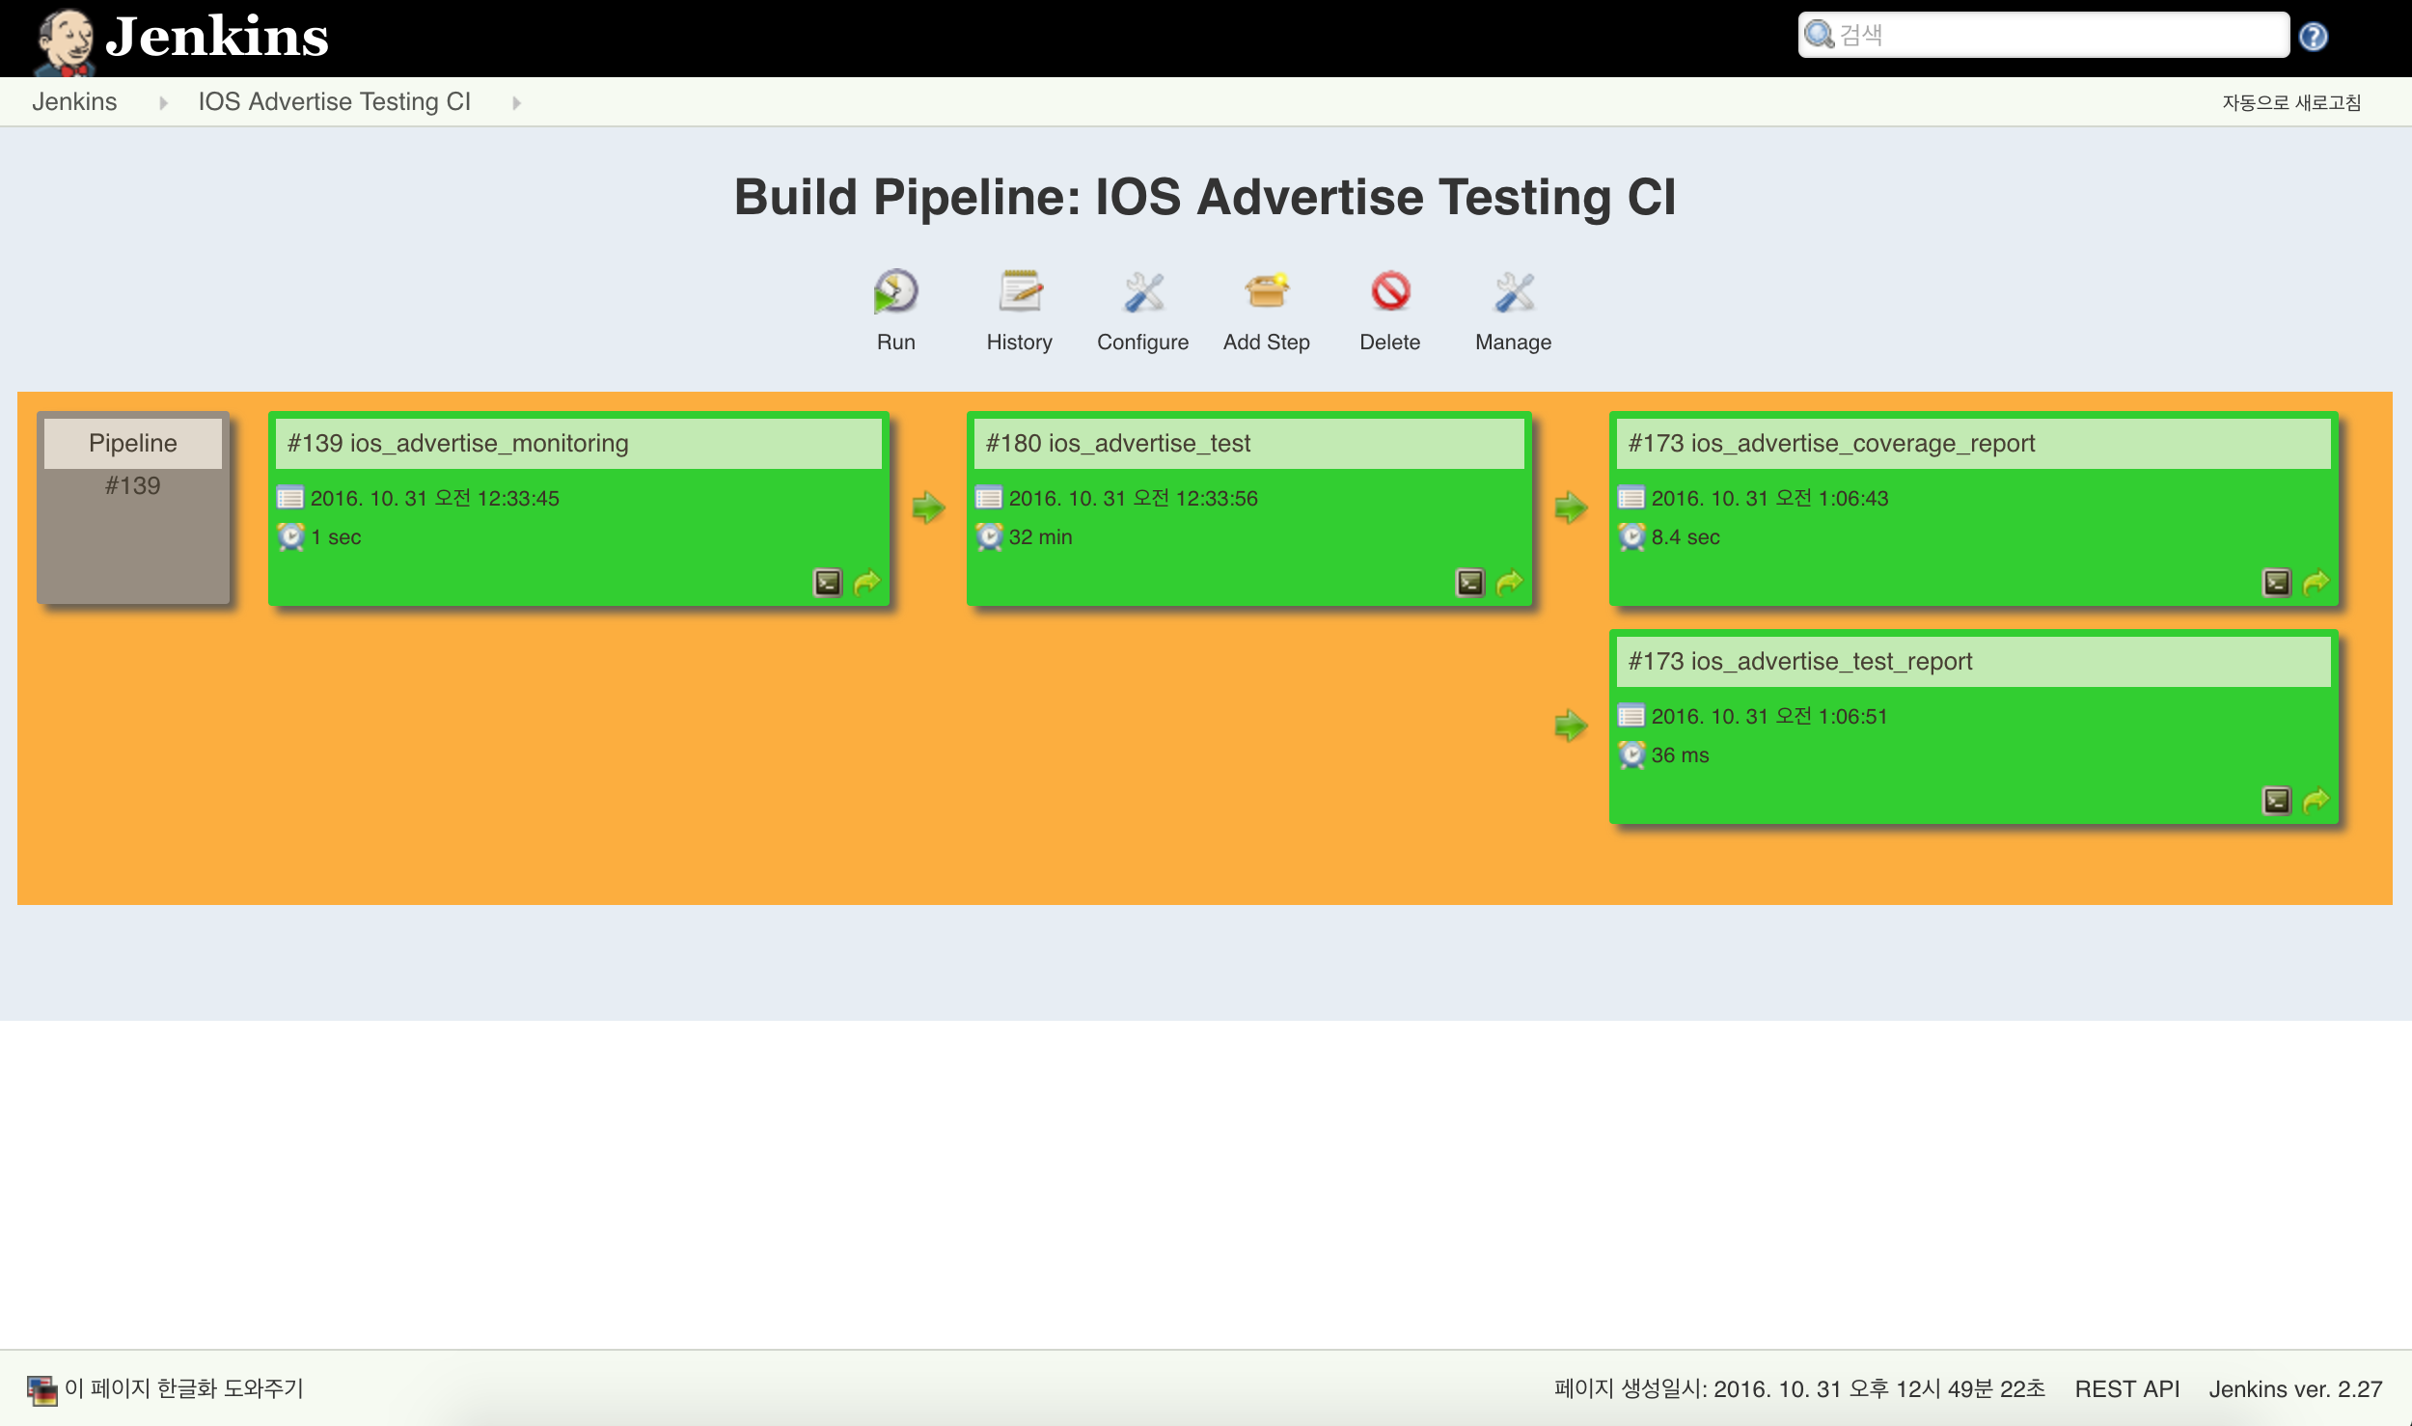Open Jenkins breadcrumb link
This screenshot has height=1426, width=2412.
tap(74, 101)
